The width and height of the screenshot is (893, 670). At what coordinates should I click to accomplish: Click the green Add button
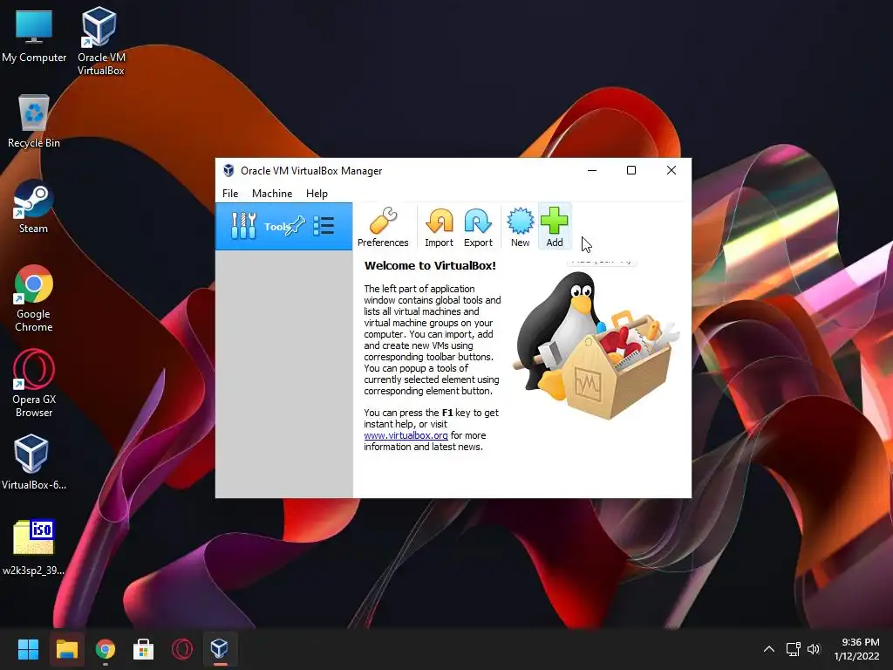point(554,227)
